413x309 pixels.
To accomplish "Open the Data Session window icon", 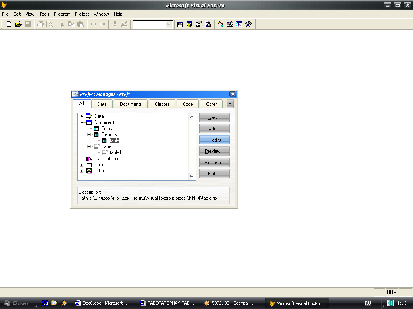I will (189, 25).
